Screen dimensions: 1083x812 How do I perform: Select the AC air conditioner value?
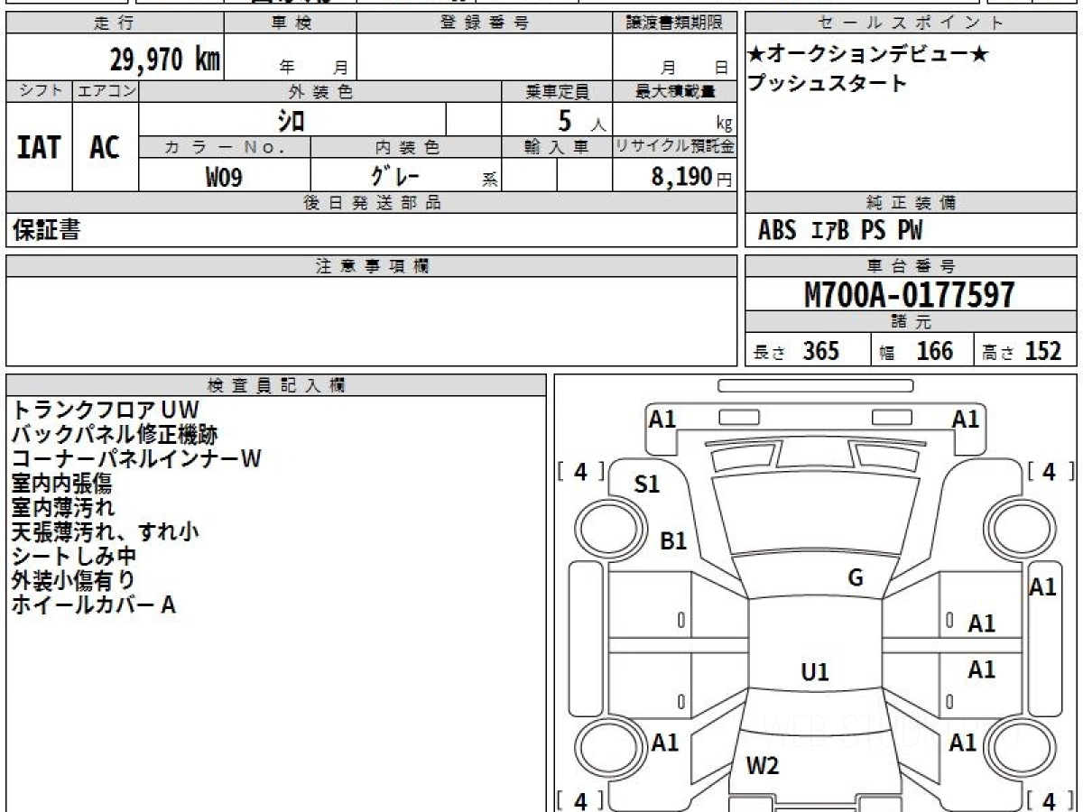tap(105, 148)
